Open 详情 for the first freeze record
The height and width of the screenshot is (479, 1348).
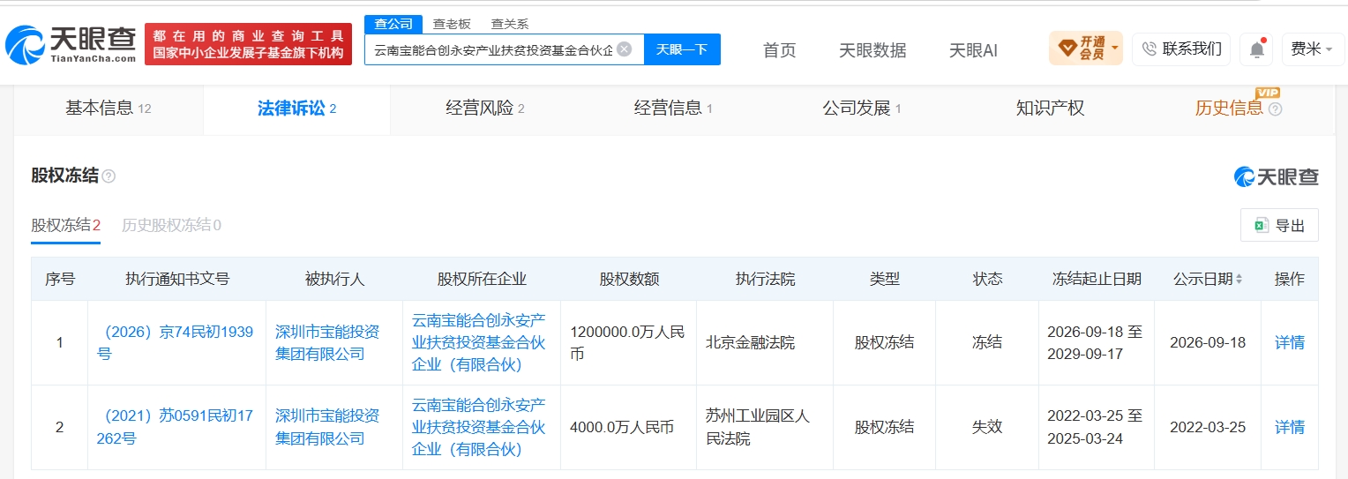1290,343
